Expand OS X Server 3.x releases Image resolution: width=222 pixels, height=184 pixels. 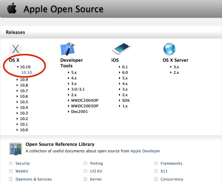point(171,67)
